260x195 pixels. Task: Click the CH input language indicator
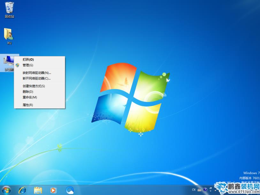pyautogui.click(x=194, y=190)
